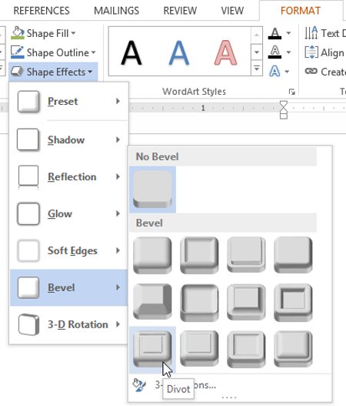Click the Text Direction icon
The width and height of the screenshot is (346, 406).
point(311,33)
